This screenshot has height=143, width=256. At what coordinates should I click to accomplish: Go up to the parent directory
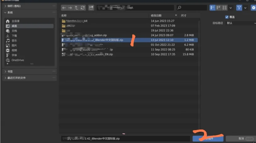76,8
